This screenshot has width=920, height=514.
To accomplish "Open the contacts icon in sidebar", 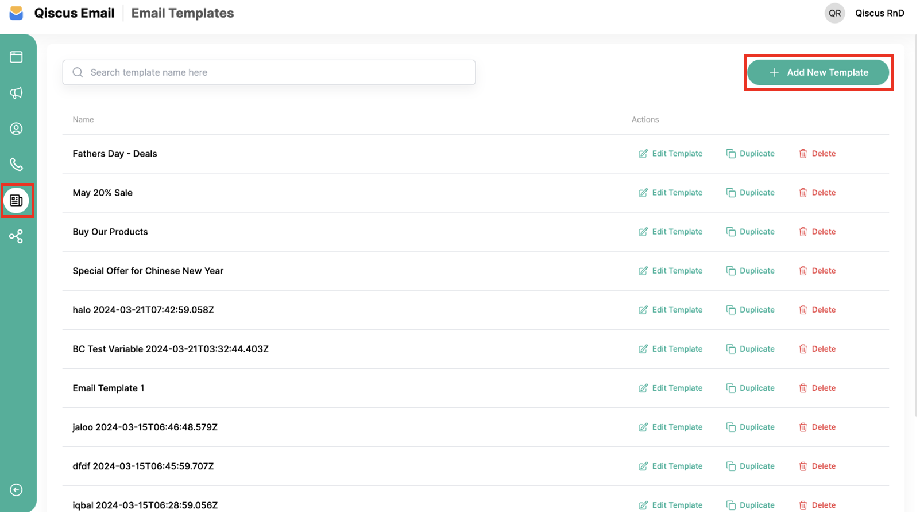I will click(x=16, y=128).
